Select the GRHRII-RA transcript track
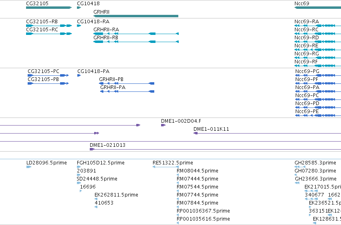 coord(136,34)
